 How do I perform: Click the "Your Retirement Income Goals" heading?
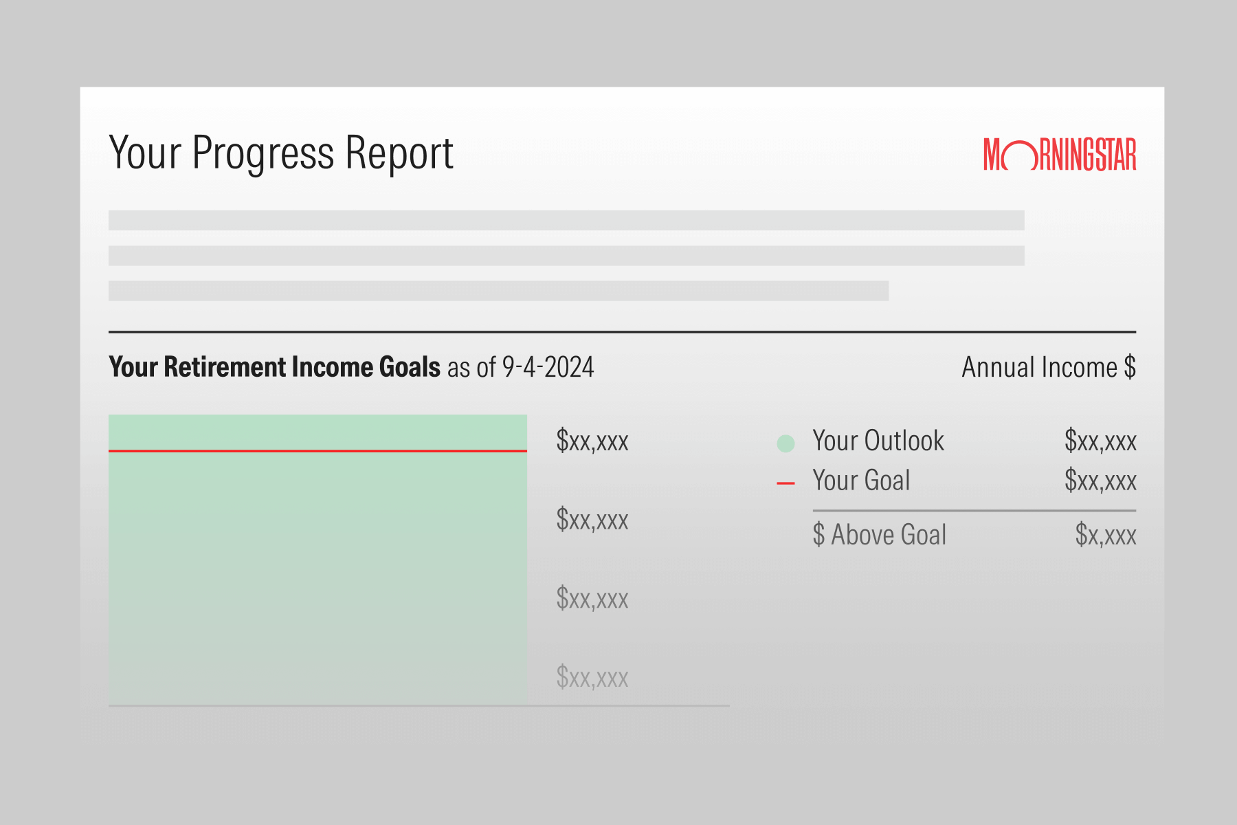274,367
